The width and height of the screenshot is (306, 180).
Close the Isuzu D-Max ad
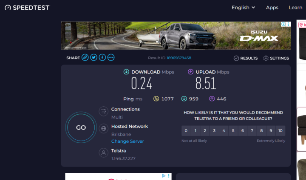click(x=288, y=25)
